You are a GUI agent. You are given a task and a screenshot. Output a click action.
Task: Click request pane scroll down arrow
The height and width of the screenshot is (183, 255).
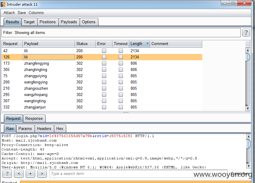click(x=248, y=166)
